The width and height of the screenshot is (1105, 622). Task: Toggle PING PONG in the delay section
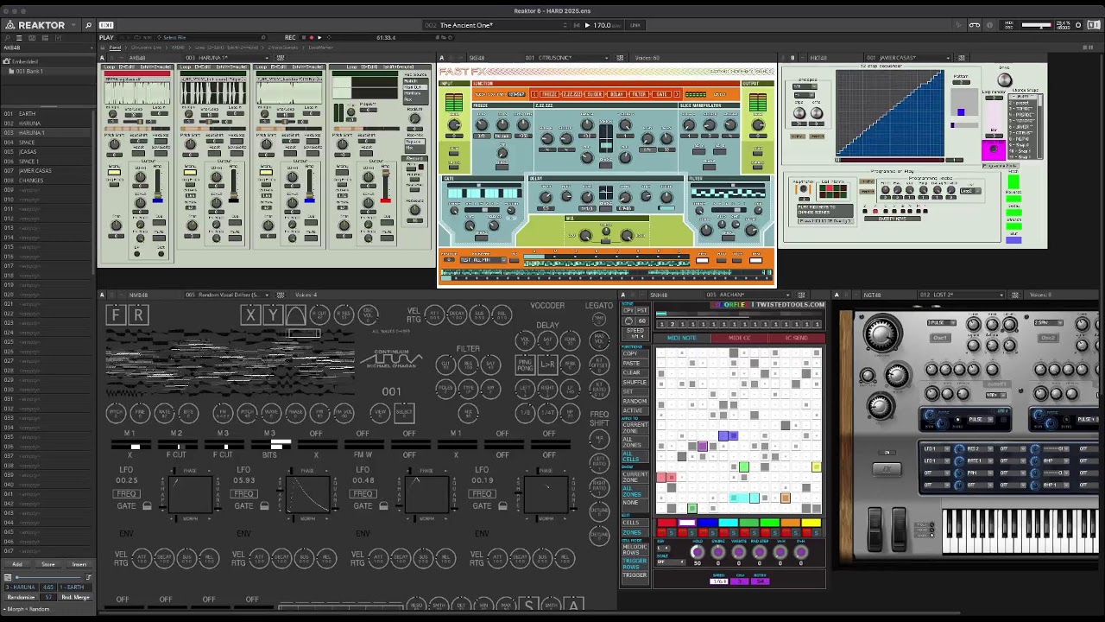(525, 365)
